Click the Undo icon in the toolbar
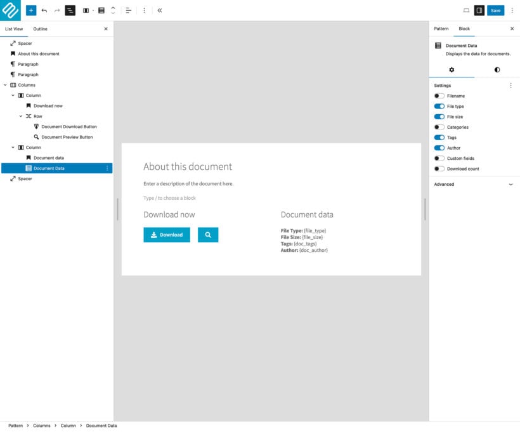 (43, 10)
